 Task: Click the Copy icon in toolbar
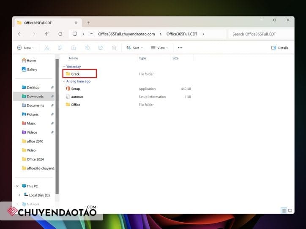click(60, 48)
